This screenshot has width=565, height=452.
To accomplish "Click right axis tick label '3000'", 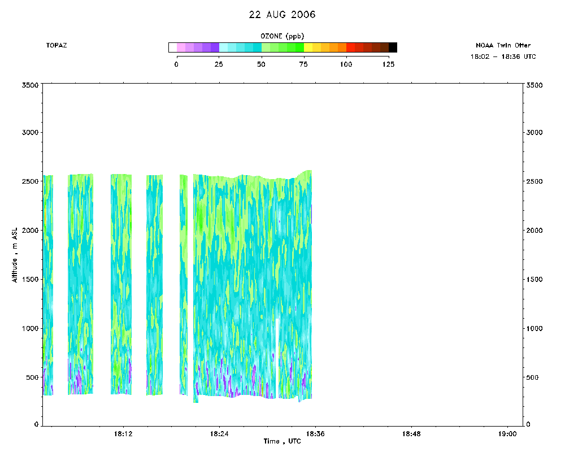I will 534,132.
